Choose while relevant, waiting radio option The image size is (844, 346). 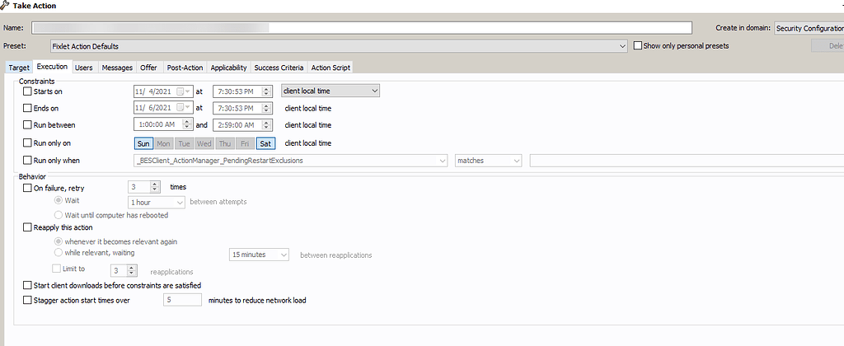[58, 253]
